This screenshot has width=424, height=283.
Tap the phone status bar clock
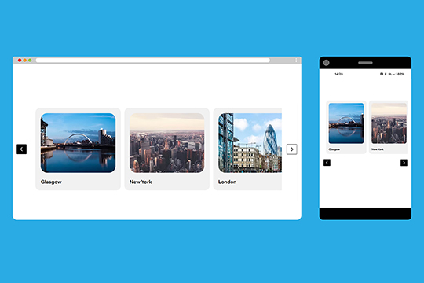(339, 74)
